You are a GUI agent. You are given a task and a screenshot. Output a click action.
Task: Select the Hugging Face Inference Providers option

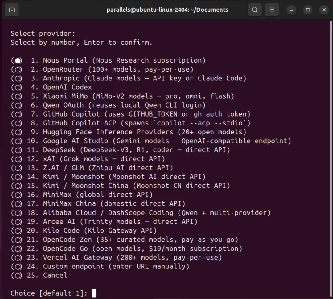[18, 132]
